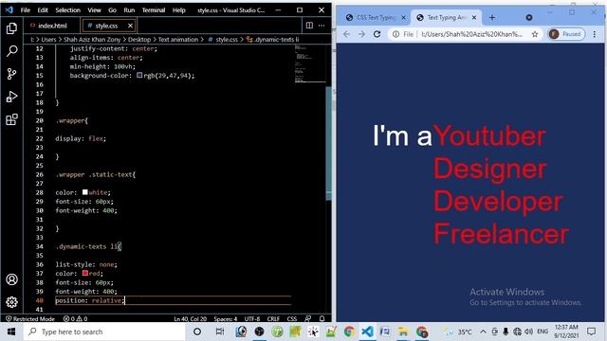Open the Source Control view

point(11,74)
